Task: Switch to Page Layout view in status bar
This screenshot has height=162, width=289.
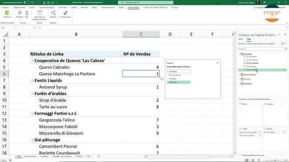Action: 253,160
